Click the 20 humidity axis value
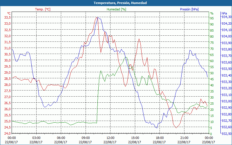 (212, 110)
